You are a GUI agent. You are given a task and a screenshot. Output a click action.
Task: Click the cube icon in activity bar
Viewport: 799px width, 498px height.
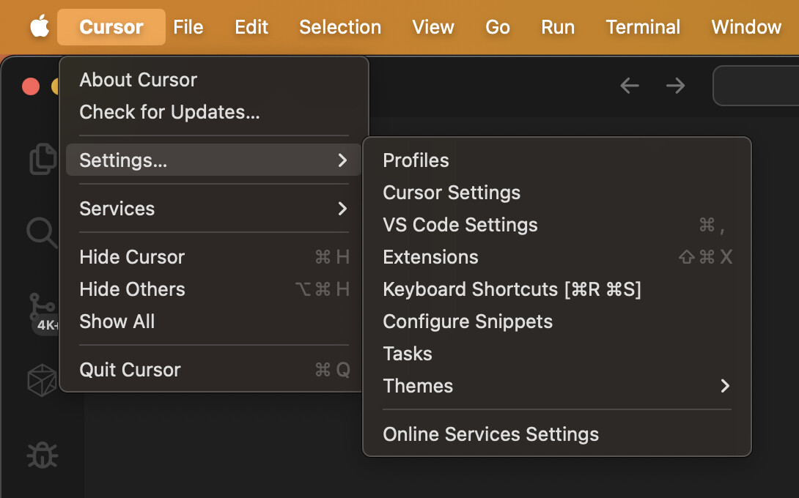pos(42,379)
